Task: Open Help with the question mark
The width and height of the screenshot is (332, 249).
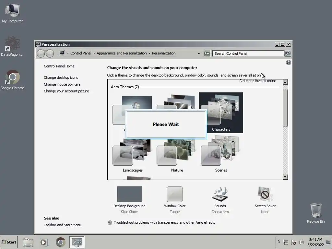Action: 288,63
